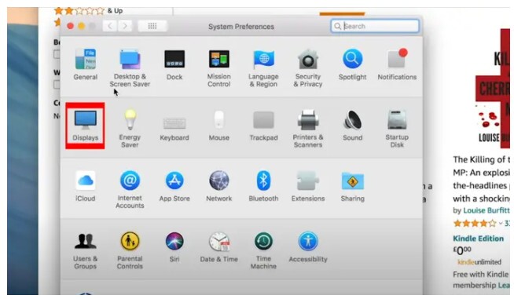This screenshot has width=514, height=299.
Task: Open Network preferences
Action: (x=219, y=186)
